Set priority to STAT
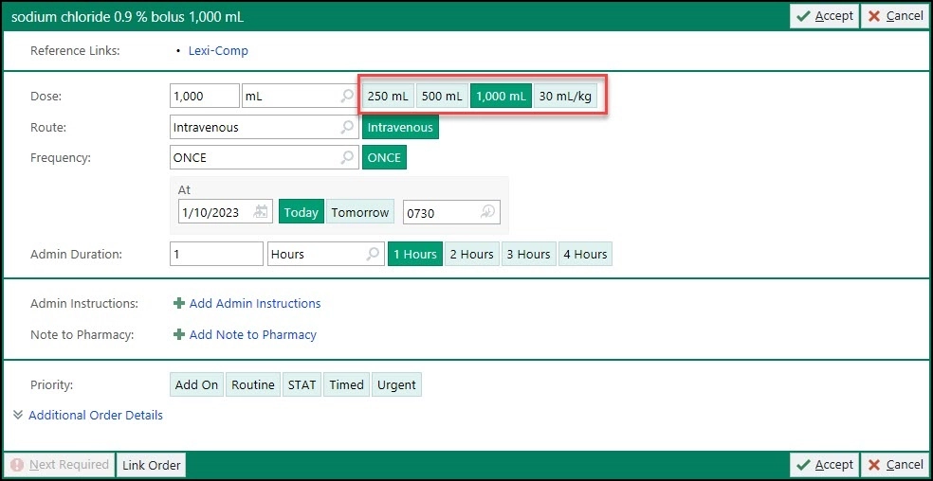This screenshot has width=933, height=481. (x=302, y=384)
